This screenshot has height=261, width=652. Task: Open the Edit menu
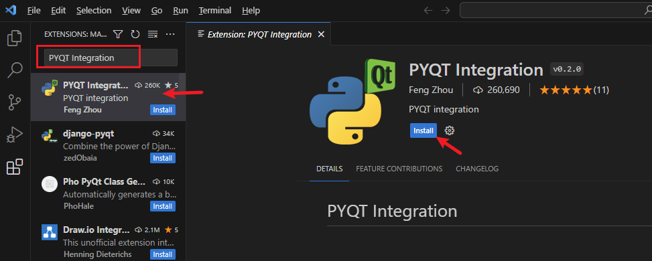(x=58, y=11)
